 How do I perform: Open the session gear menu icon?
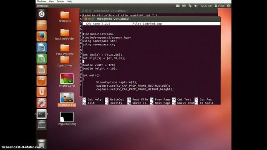(x=228, y=6)
